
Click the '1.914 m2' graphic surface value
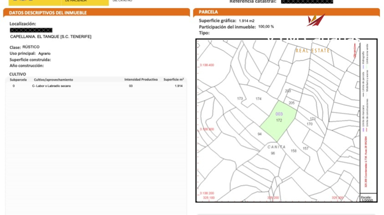tap(247, 21)
